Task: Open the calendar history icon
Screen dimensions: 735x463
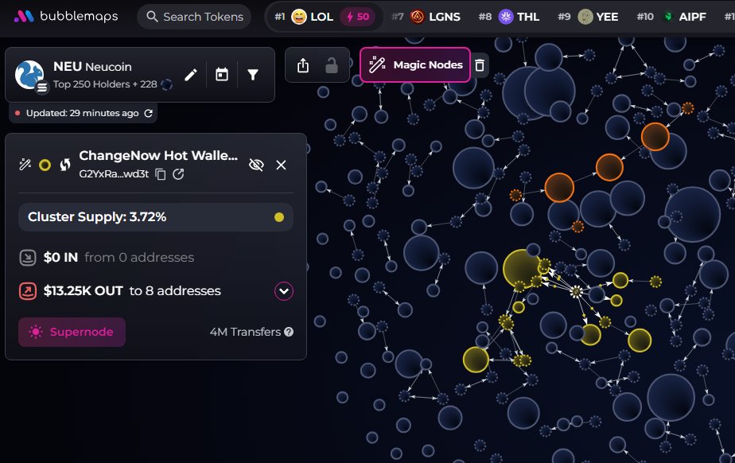Action: tap(222, 75)
